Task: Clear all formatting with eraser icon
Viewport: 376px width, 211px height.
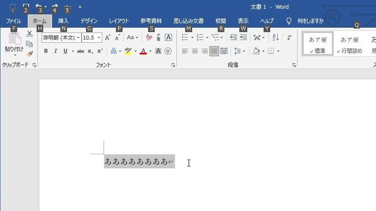Action: (x=149, y=38)
